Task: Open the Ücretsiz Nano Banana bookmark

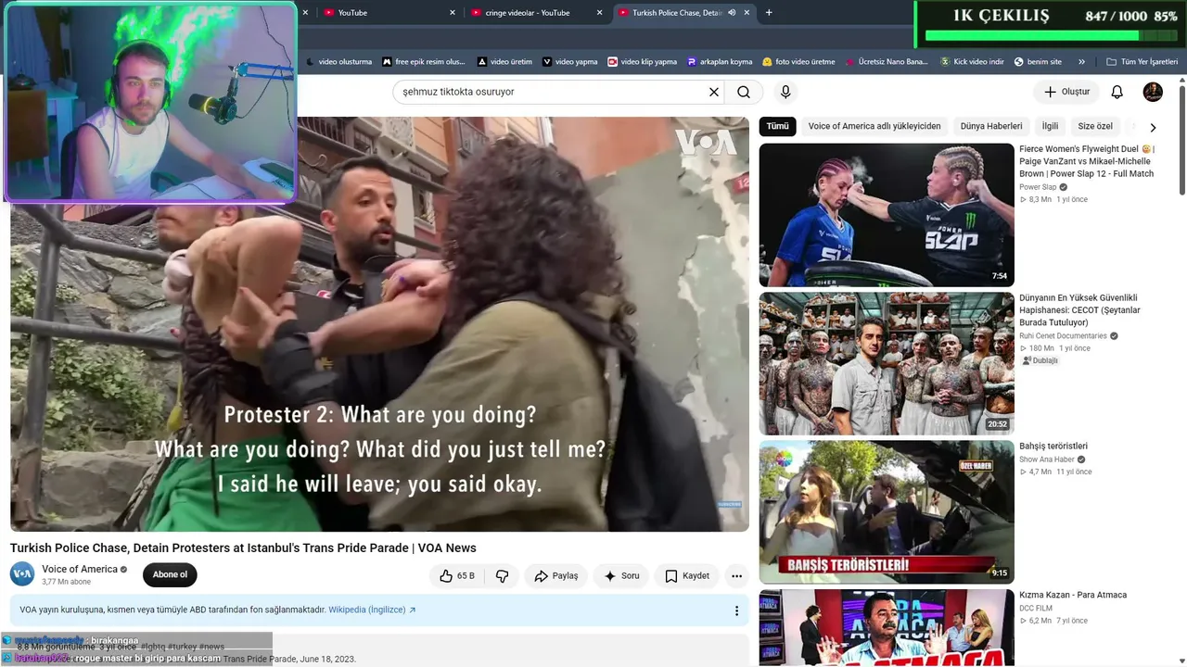Action: tap(887, 62)
